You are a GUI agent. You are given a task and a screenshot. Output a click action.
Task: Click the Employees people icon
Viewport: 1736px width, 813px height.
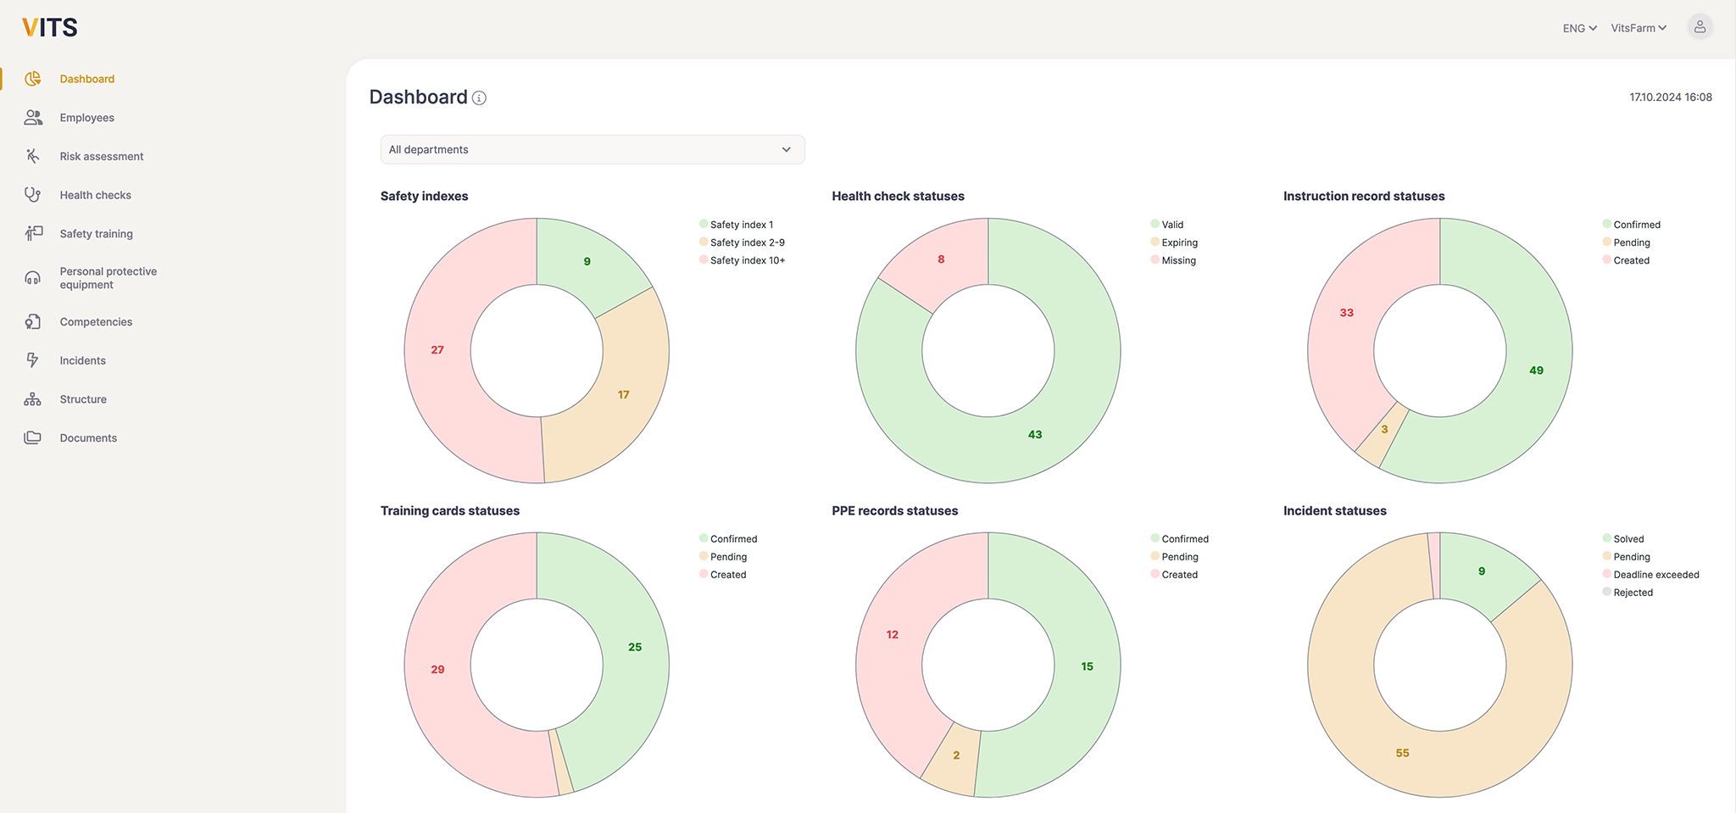coord(33,118)
